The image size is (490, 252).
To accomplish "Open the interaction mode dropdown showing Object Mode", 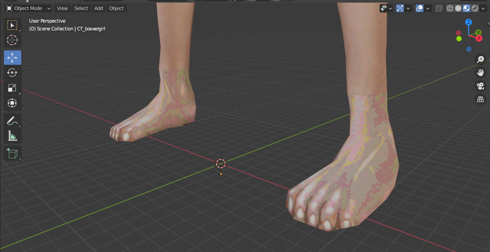I will pos(28,8).
